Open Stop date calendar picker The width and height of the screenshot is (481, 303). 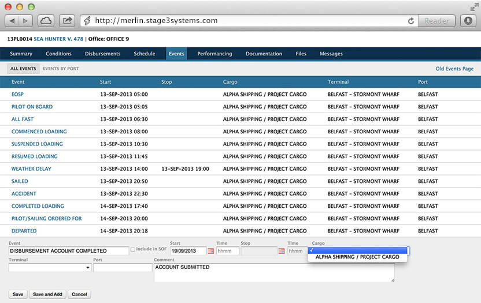[x=282, y=251]
